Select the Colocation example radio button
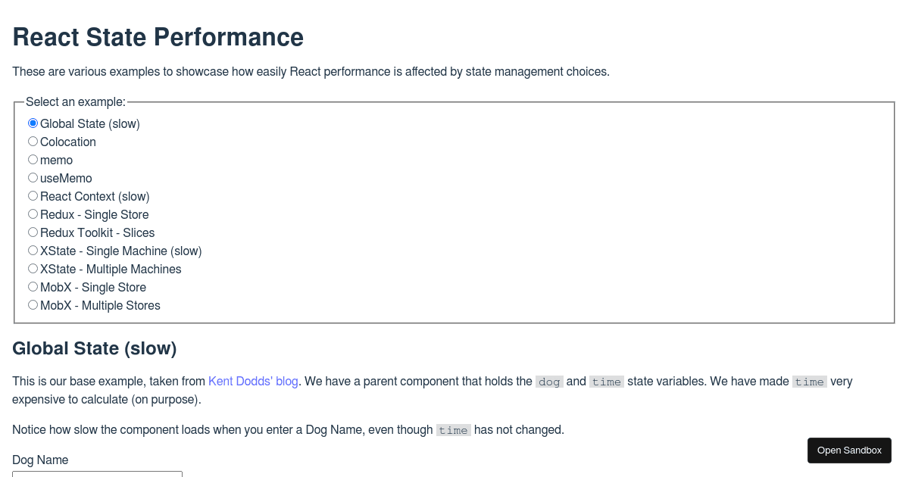The height and width of the screenshot is (477, 909). click(33, 141)
